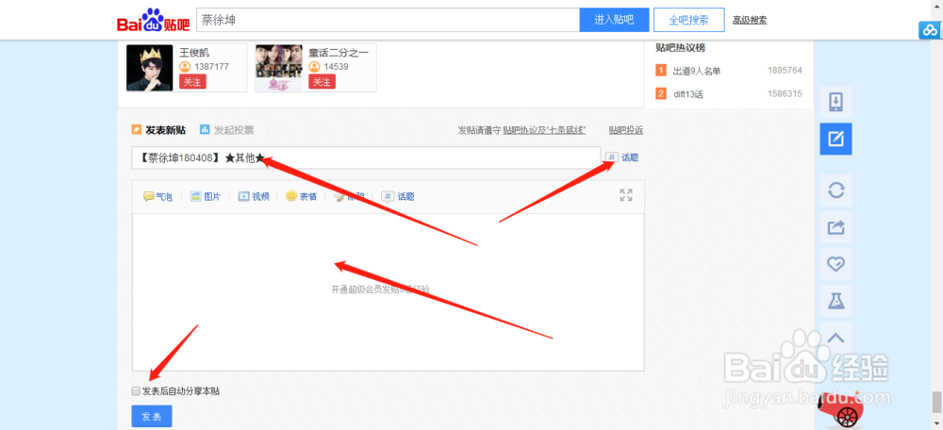Click the blue compose post sidebar icon
The height and width of the screenshot is (430, 943).
tap(835, 140)
